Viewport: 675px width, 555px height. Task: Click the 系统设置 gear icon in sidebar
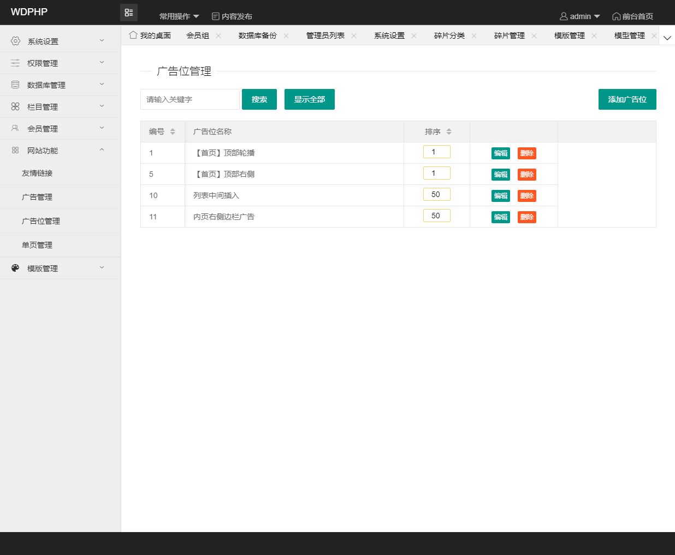[x=15, y=41]
